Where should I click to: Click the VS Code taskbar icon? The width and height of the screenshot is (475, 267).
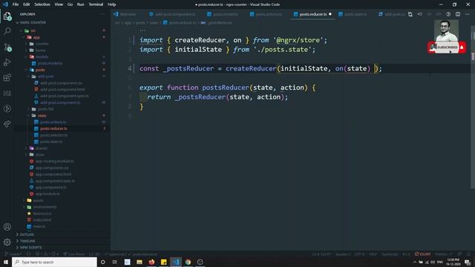[x=176, y=262]
